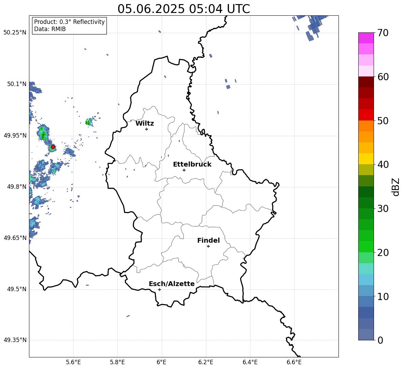The height and width of the screenshot is (369, 404).
Task: Click the Ettelbruck cross marker
Action: tap(184, 170)
